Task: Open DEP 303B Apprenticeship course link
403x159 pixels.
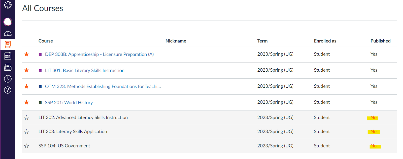Action: coord(99,54)
